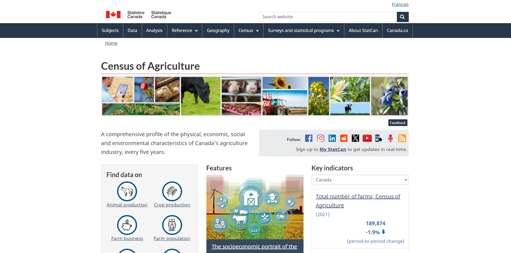Switch language to Français
The height and width of the screenshot is (253, 511).
pyautogui.click(x=400, y=4)
